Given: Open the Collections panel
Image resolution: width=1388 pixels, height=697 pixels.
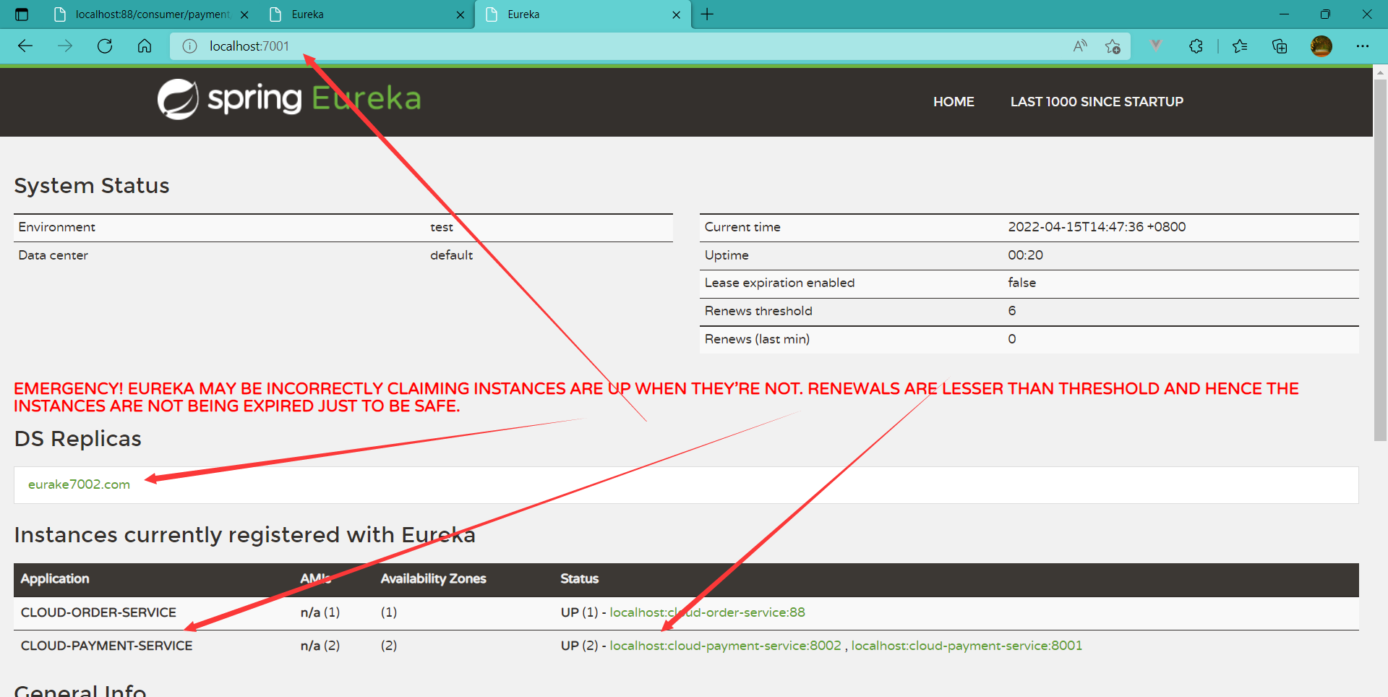Looking at the screenshot, I should click(1280, 46).
